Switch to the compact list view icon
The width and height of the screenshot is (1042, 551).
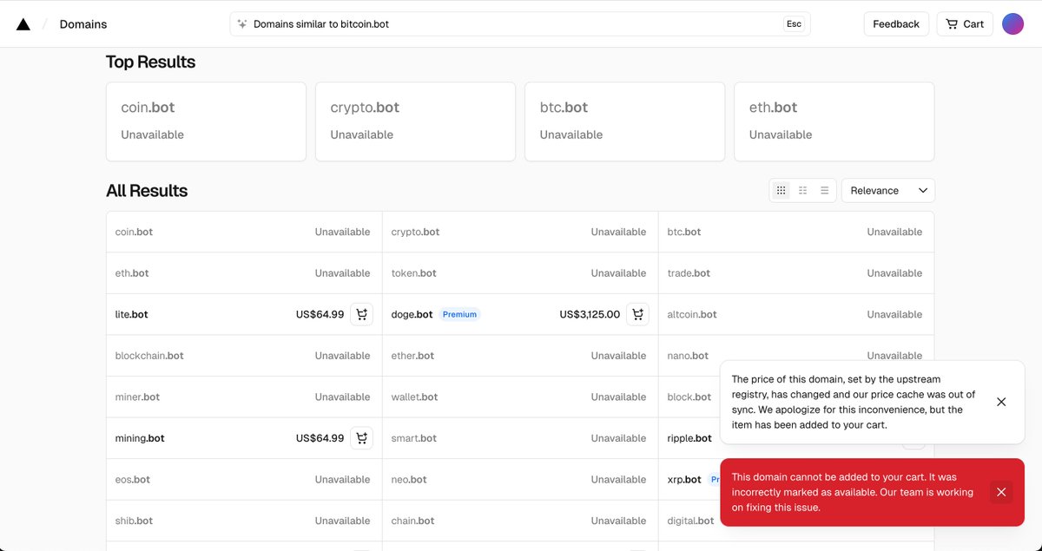(x=823, y=189)
